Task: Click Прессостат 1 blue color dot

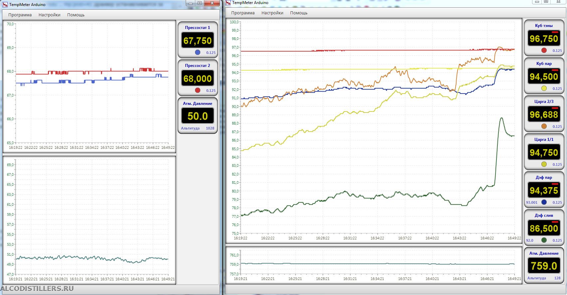Action: (x=198, y=52)
